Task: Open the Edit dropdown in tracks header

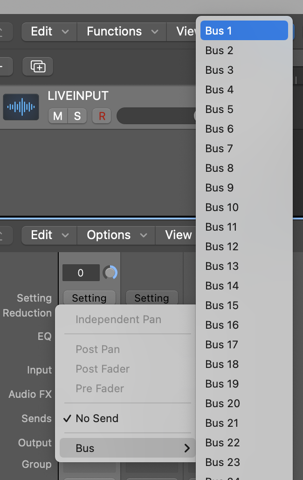Action: (x=49, y=31)
